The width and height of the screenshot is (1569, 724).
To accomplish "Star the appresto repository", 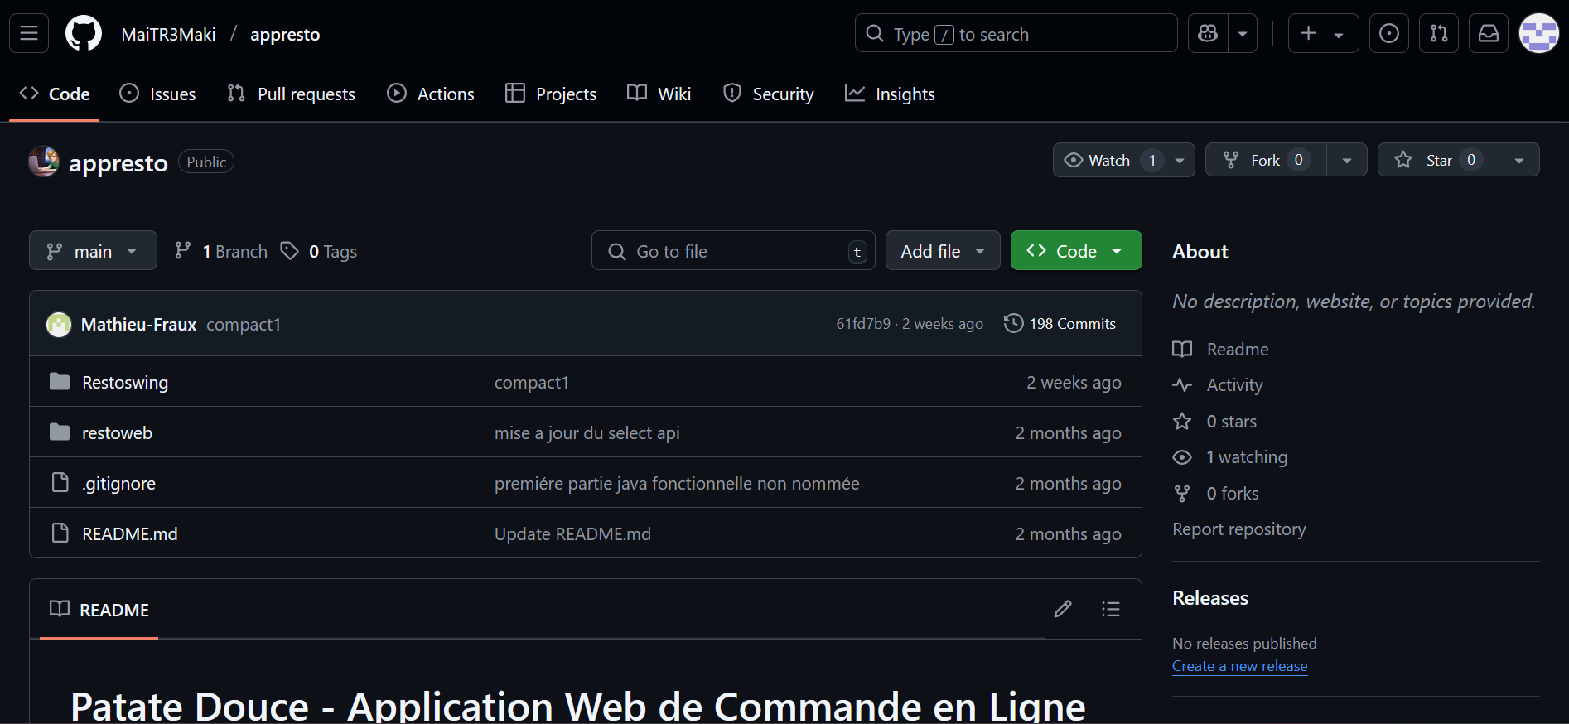I will click(x=1438, y=160).
